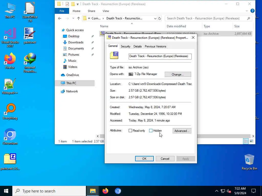Enable the Read-only attribute checkbox
This screenshot has width=262, height=196.
pyautogui.click(x=130, y=131)
